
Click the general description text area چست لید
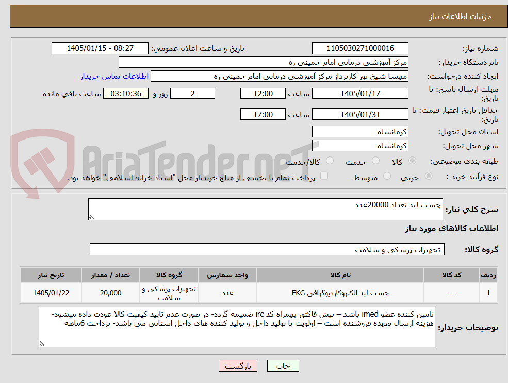pyautogui.click(x=265, y=210)
